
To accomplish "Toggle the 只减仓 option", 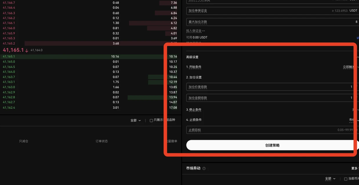I will pos(23,141).
